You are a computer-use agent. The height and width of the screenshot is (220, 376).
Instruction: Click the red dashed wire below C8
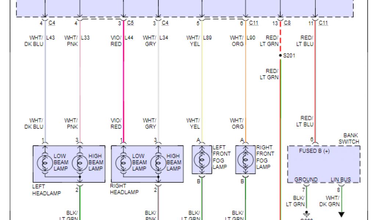280,37
